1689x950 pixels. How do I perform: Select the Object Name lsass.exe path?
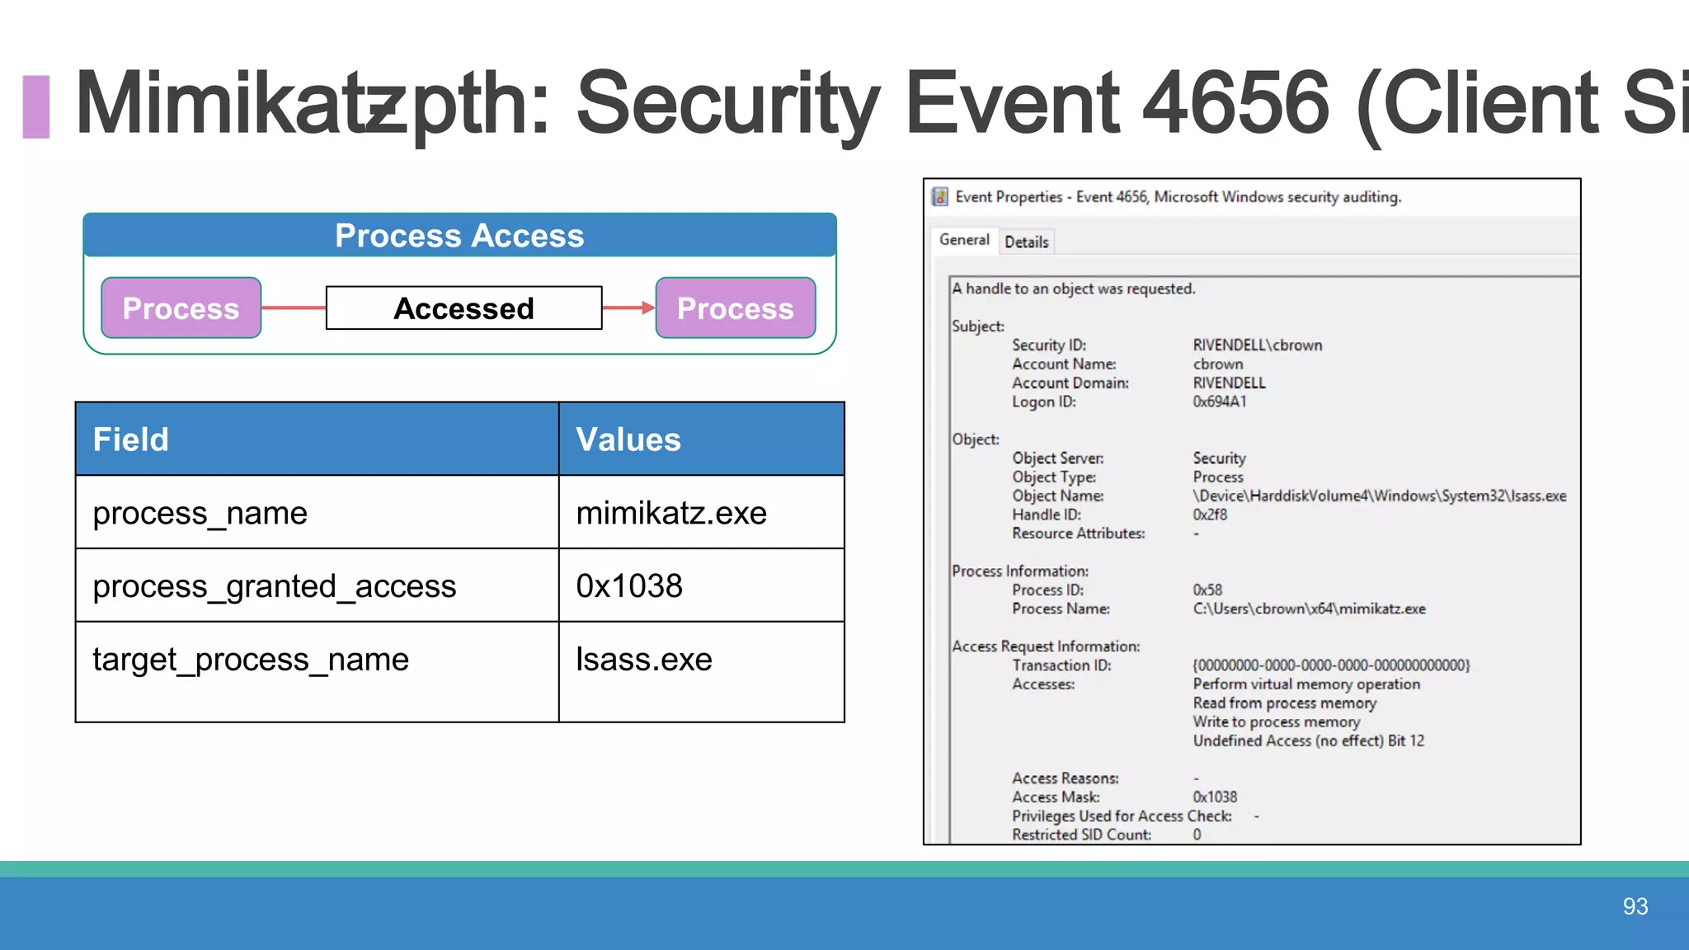(1380, 496)
